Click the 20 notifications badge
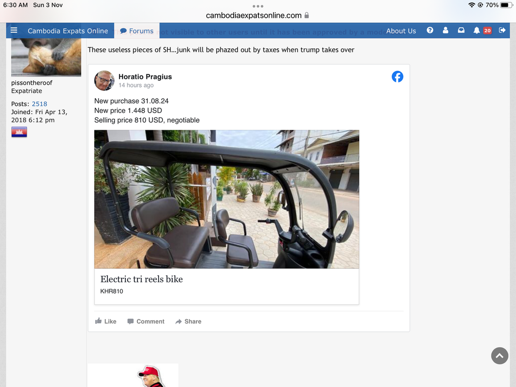516x387 pixels. 487,30
